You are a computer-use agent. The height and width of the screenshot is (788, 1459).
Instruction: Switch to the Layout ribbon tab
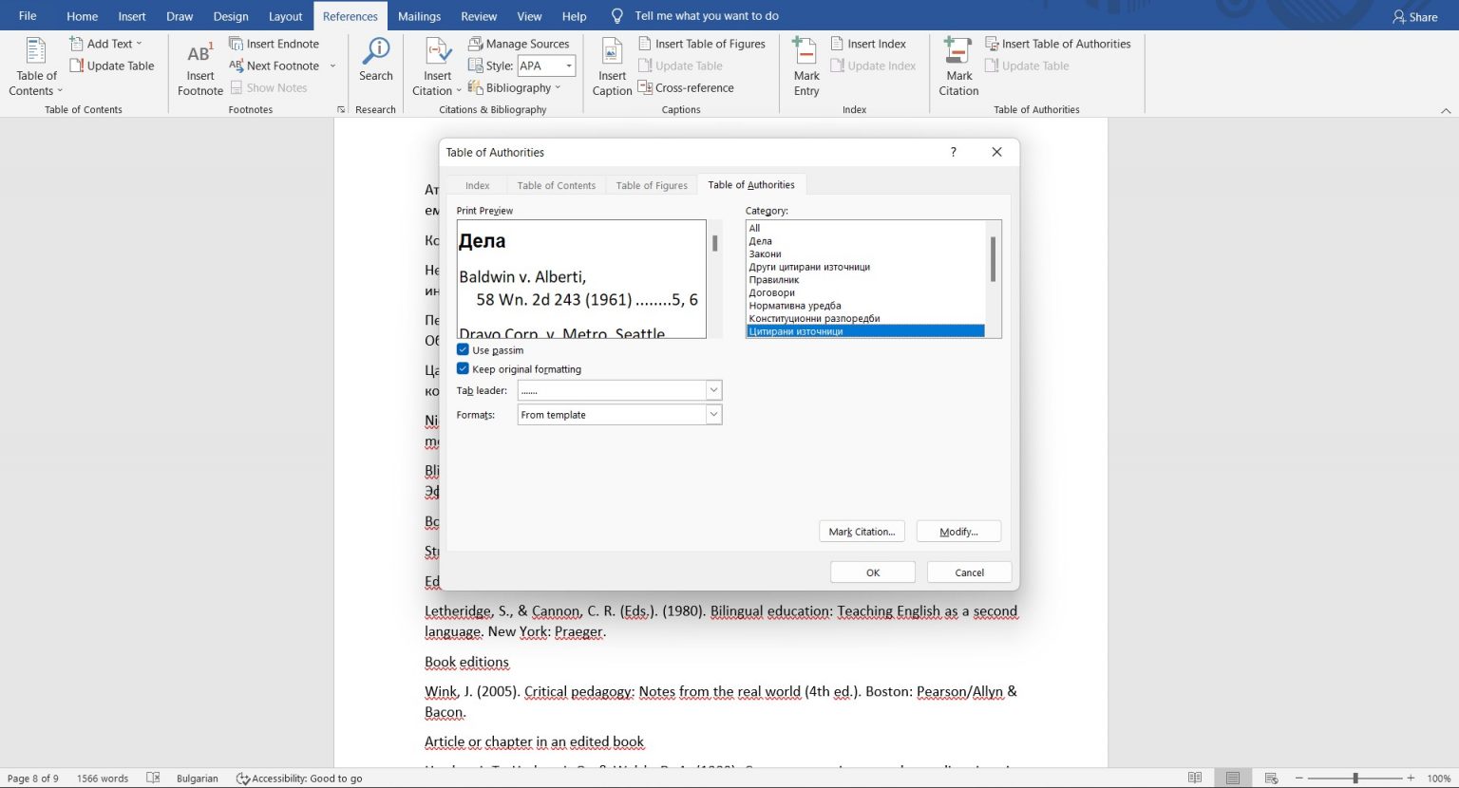click(285, 16)
